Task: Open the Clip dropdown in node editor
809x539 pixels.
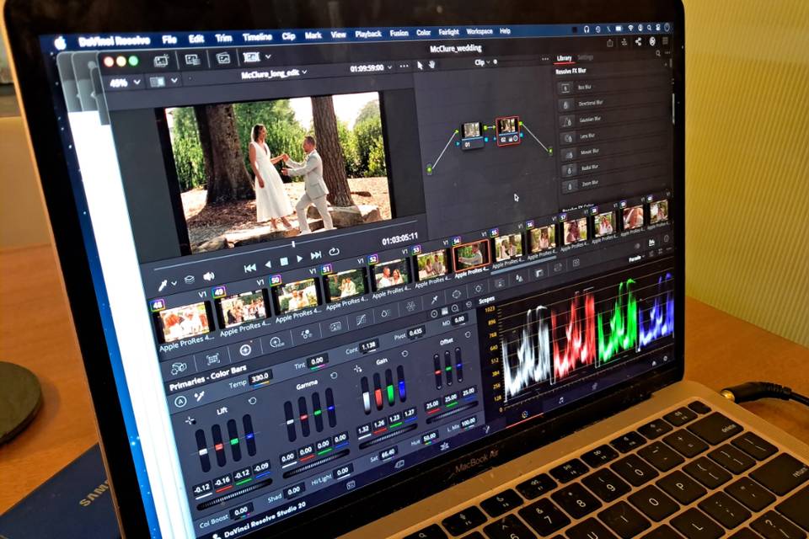Action: (x=482, y=62)
